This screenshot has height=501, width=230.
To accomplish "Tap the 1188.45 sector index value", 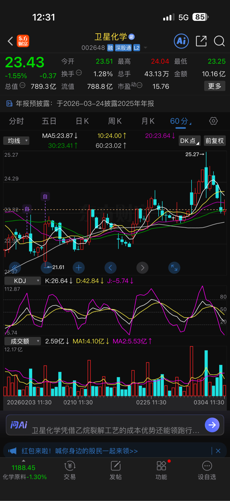I will point(23,468).
